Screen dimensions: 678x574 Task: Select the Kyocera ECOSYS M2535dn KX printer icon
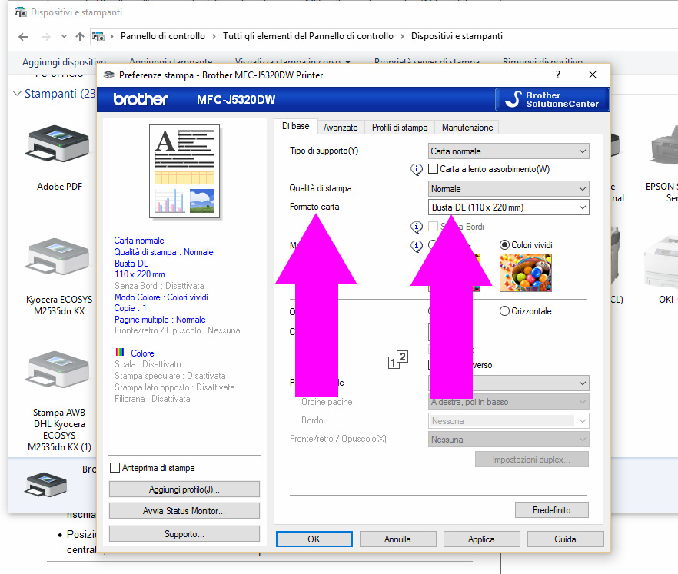click(59, 257)
